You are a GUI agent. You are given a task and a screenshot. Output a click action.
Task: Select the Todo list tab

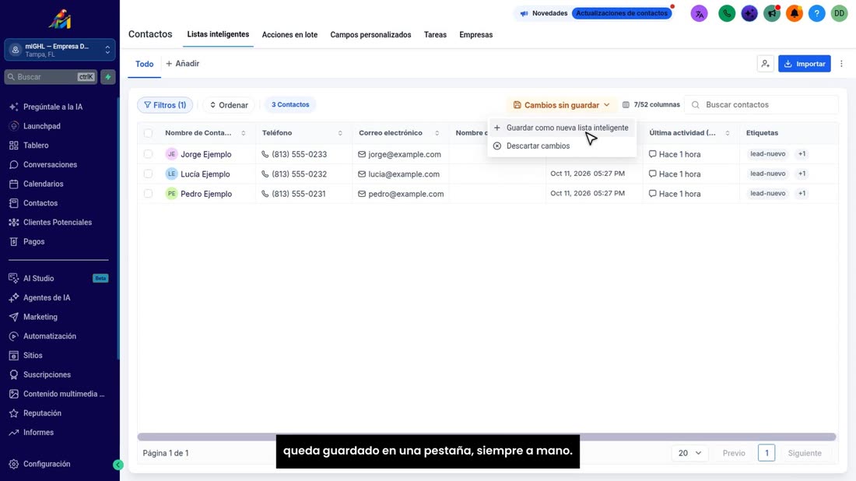tap(144, 64)
